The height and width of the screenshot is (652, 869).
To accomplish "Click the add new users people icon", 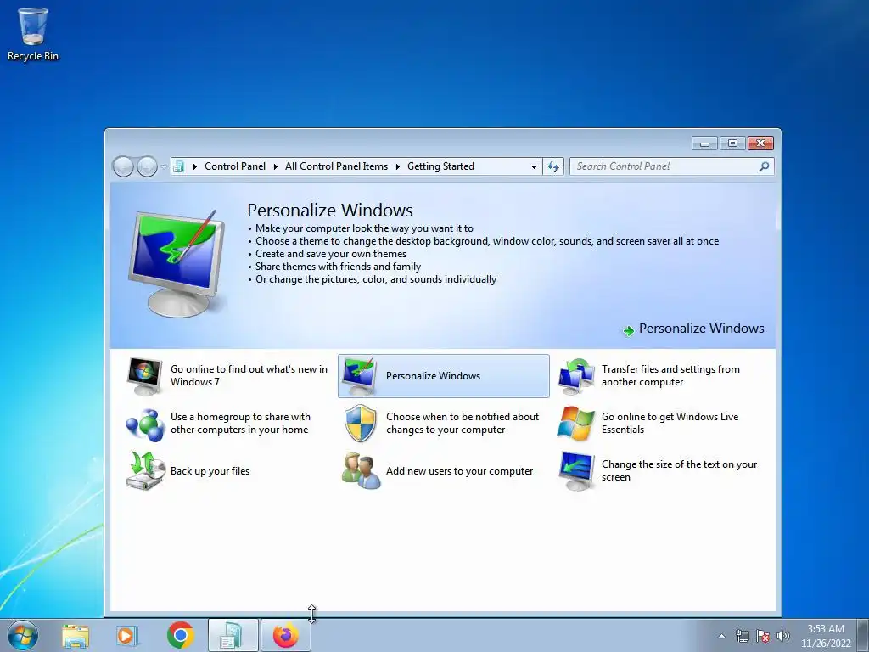I will [361, 470].
